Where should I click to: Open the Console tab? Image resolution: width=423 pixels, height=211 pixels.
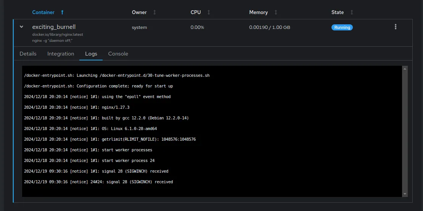118,54
